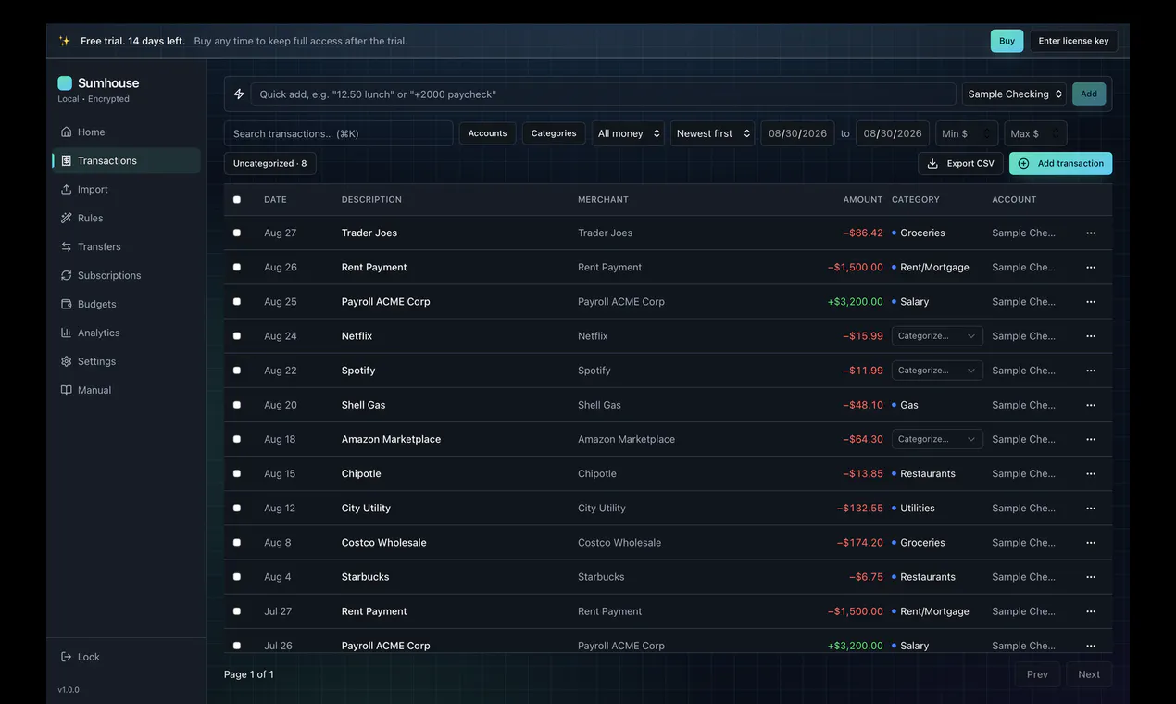Open the All money filter dropdown
The image size is (1176, 704).
pos(628,133)
